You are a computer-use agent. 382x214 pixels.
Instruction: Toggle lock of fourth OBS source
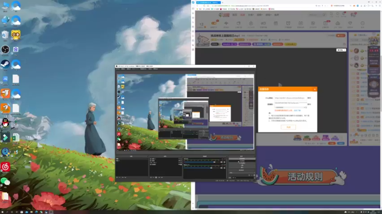[x=181, y=165]
